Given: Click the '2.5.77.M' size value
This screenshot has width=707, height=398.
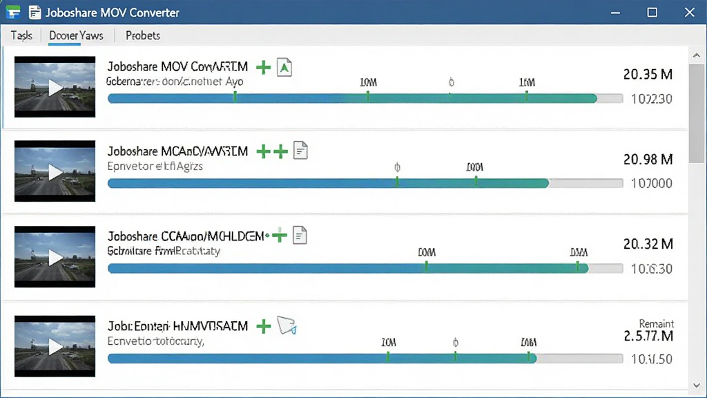Looking at the screenshot, I should pyautogui.click(x=648, y=337).
